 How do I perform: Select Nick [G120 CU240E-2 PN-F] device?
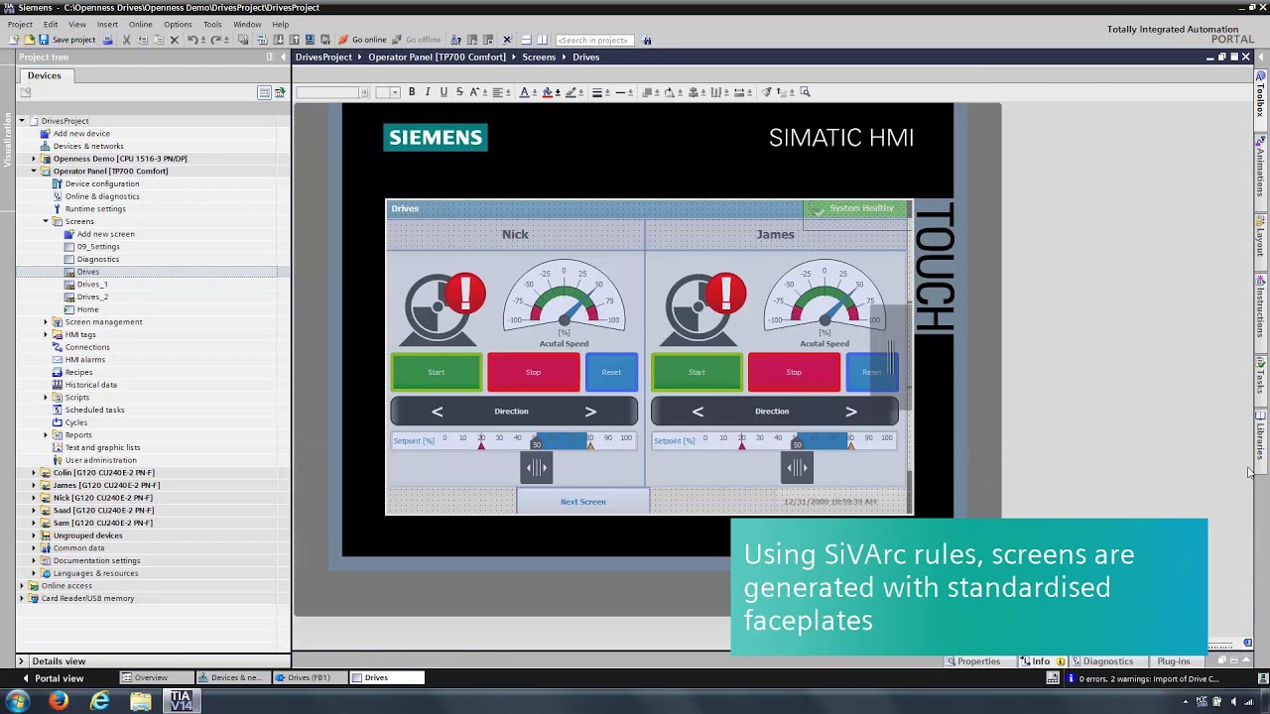click(x=103, y=498)
